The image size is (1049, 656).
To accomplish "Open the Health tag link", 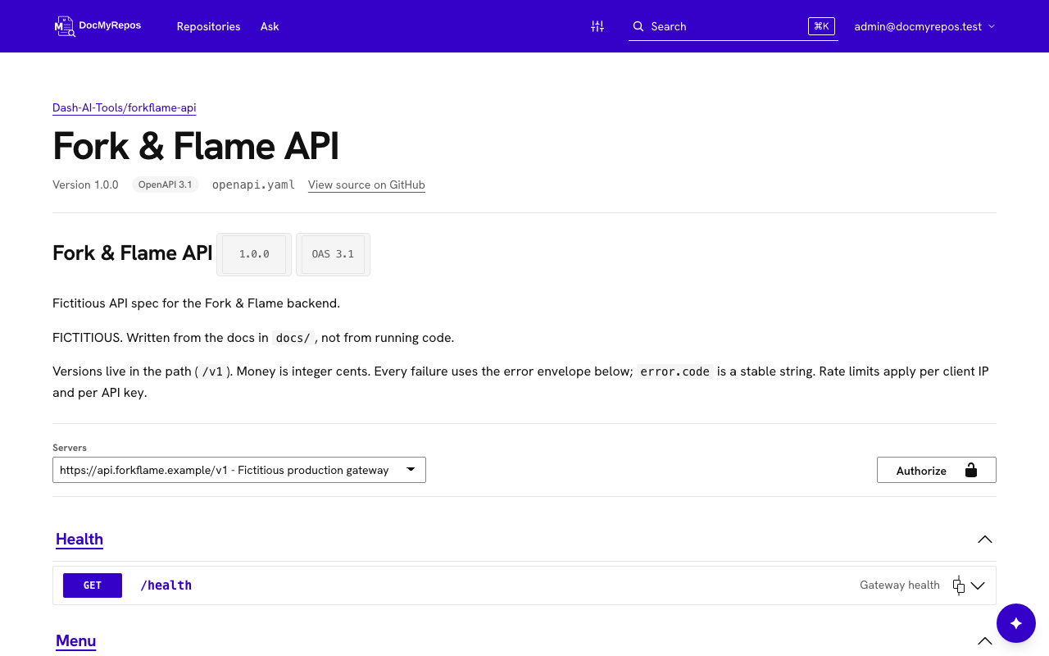I will (79, 539).
